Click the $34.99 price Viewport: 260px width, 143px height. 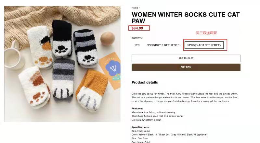137,28
